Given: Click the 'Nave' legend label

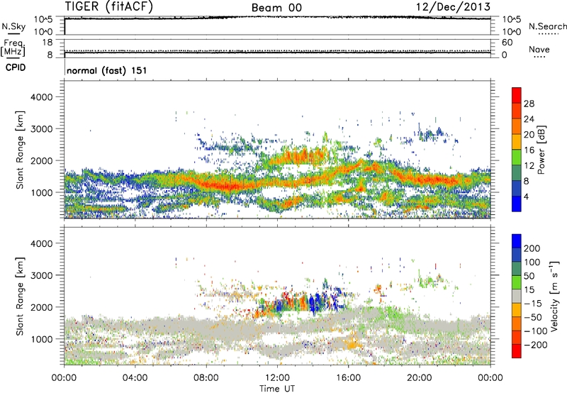Looking at the screenshot, I should (539, 49).
